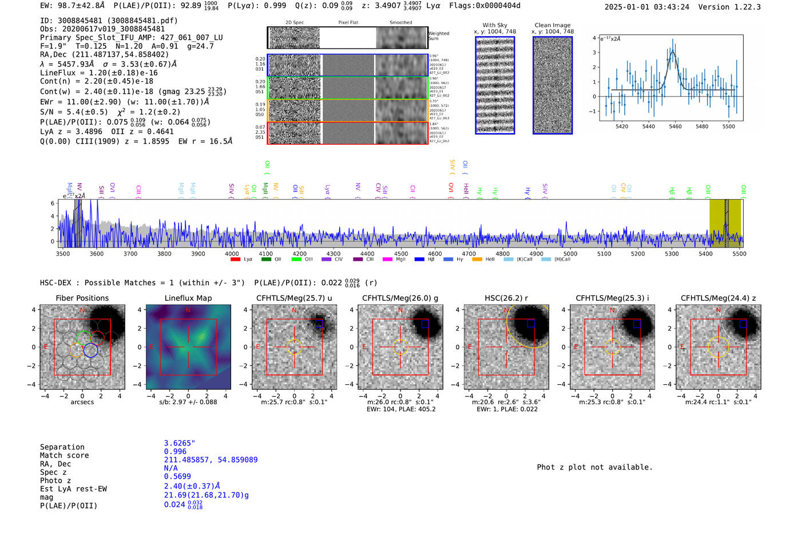
Task: Open the HSC(26.2) r band cutout
Action: (506, 347)
